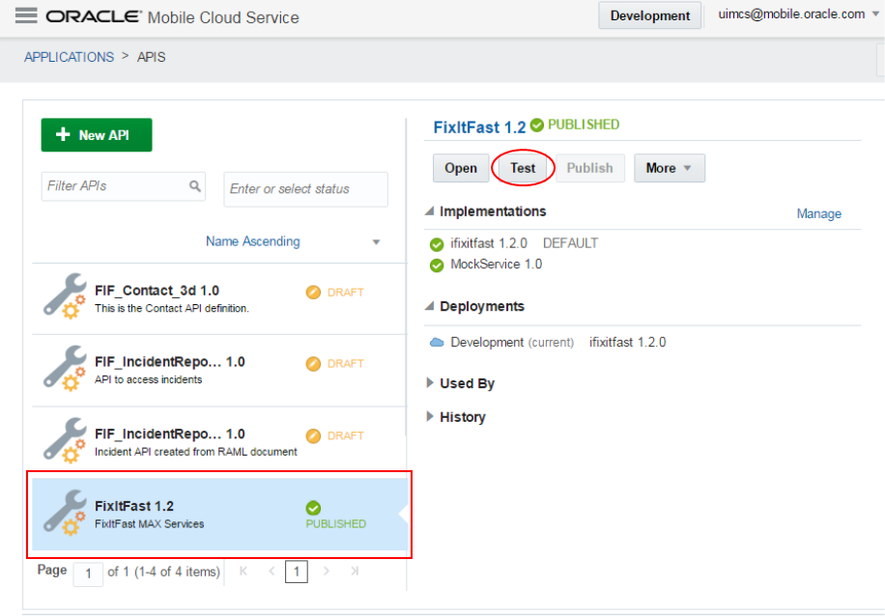The height and width of the screenshot is (616, 885).
Task: Go to previous page of API list
Action: [x=271, y=571]
